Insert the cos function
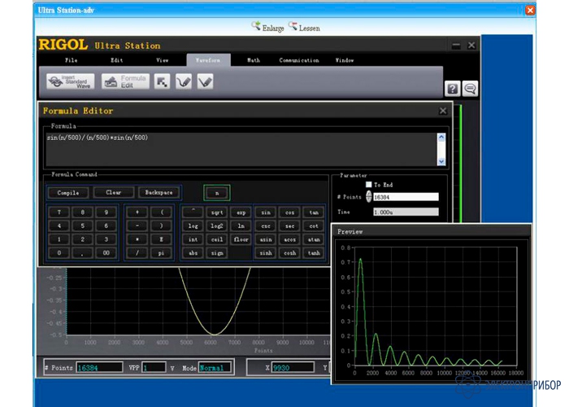The image size is (569, 407). pos(290,212)
